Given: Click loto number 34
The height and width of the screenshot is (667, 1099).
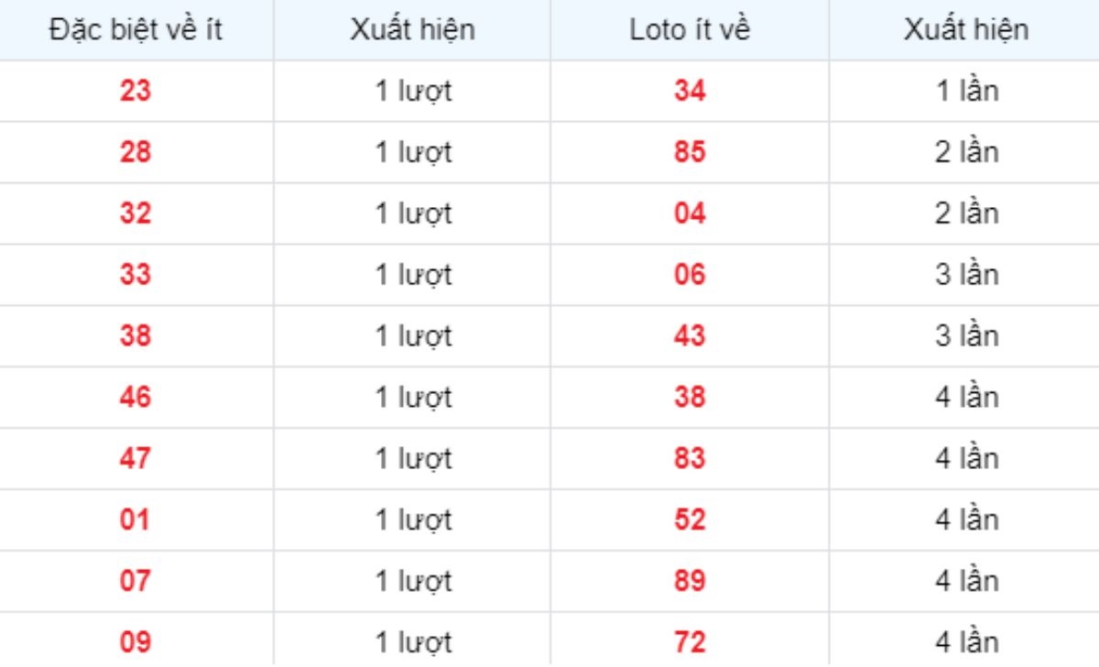Looking at the screenshot, I should pos(690,92).
